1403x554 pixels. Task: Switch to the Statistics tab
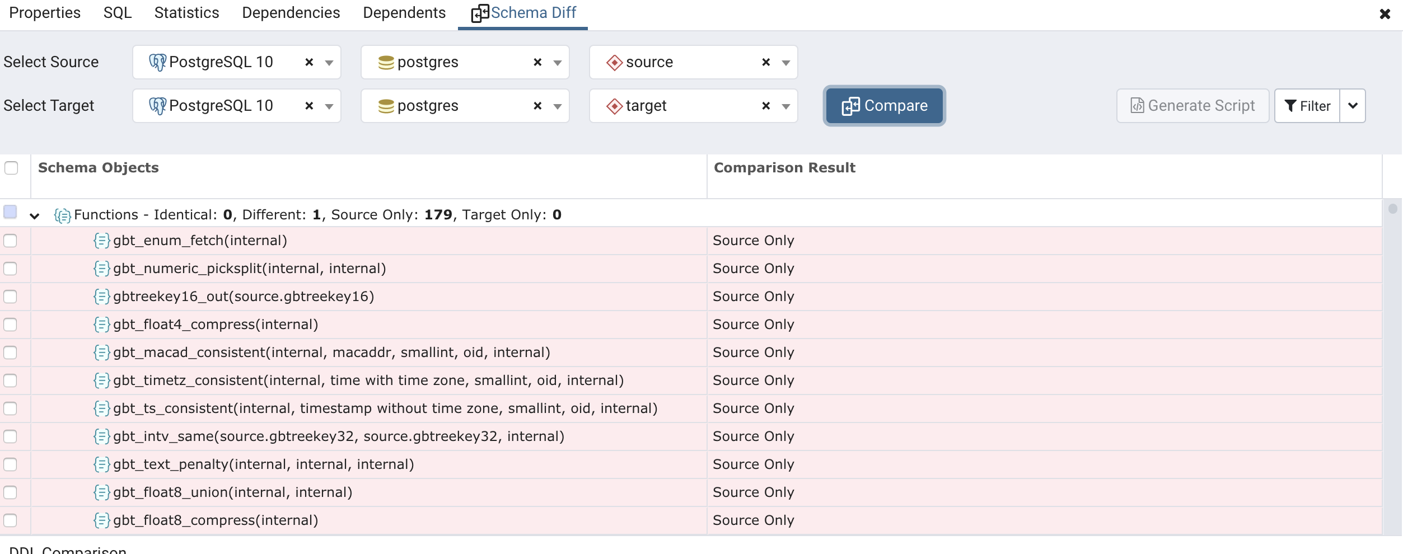point(186,13)
